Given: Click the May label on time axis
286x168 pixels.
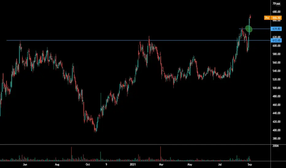Looking at the screenshot, I should click(190, 165).
